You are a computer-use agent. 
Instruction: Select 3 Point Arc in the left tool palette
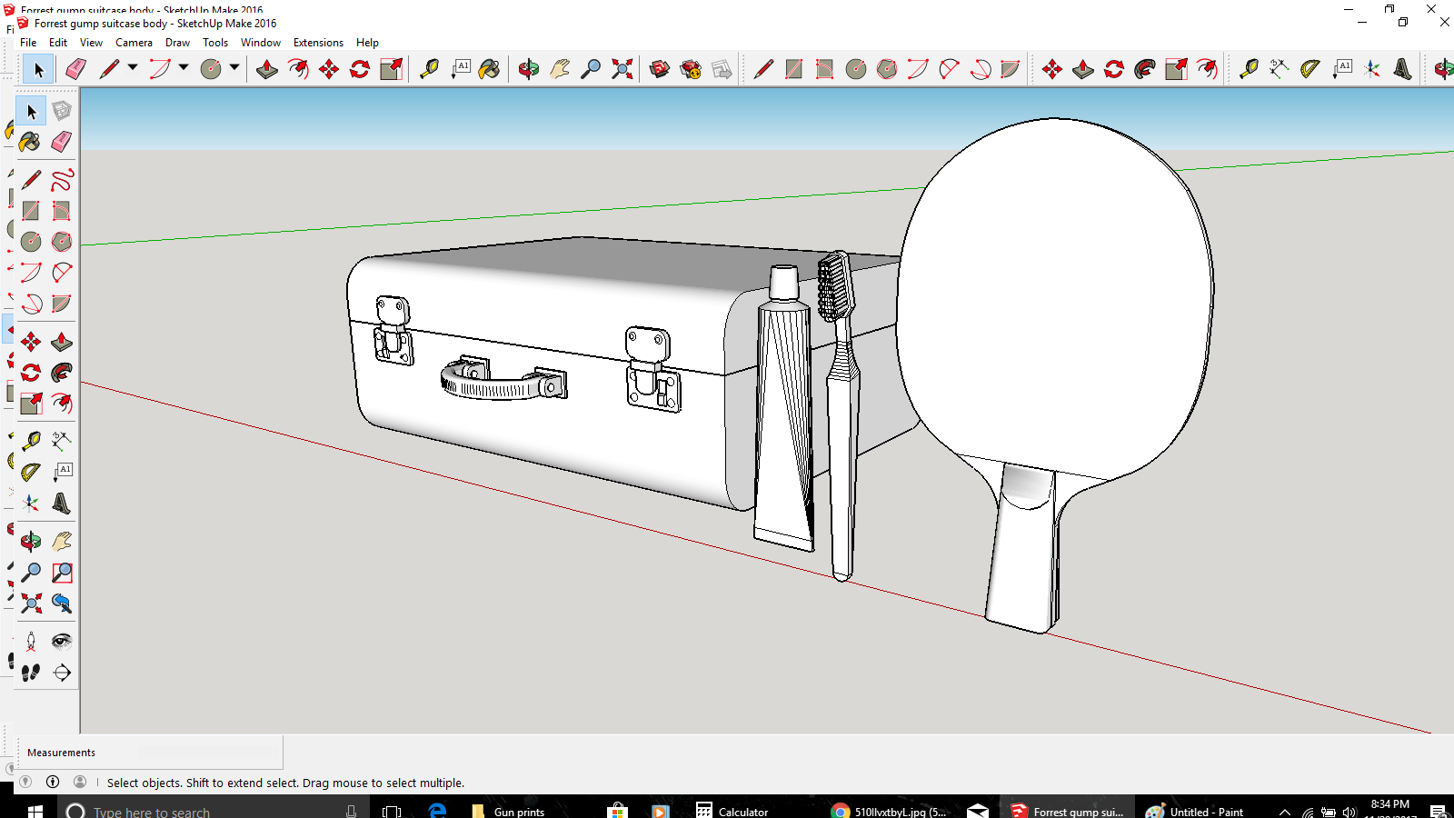[31, 304]
